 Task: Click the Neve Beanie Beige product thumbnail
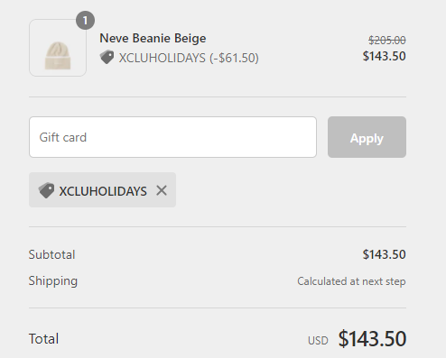click(58, 48)
